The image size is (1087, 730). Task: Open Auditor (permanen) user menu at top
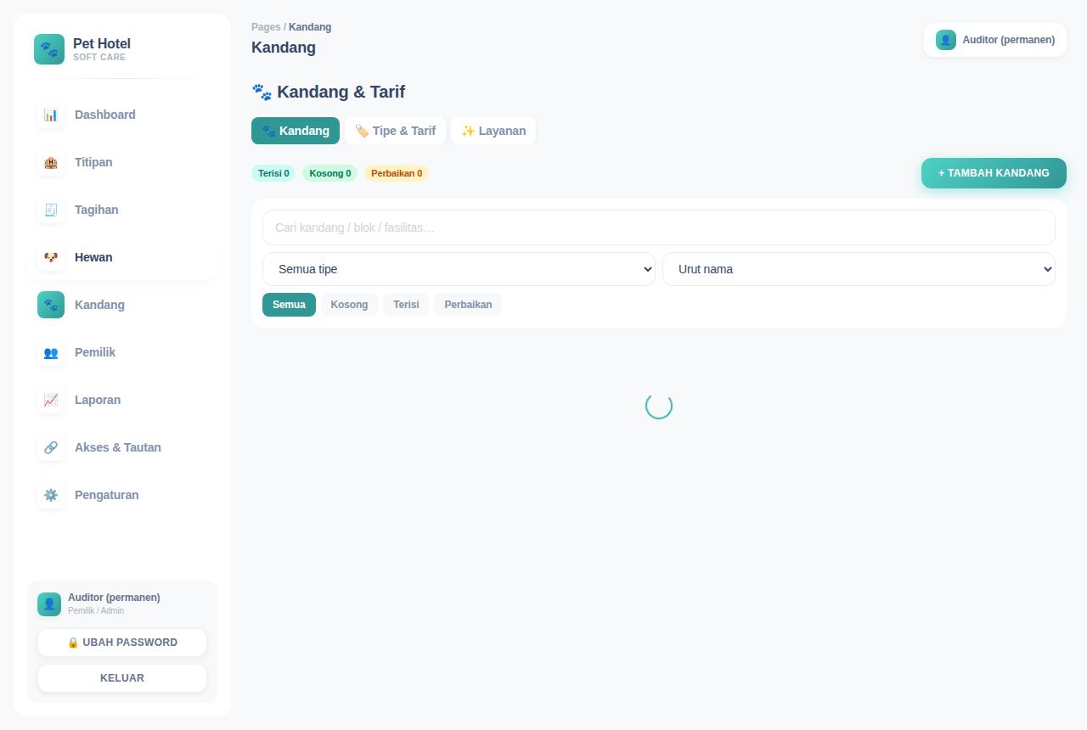coord(995,40)
